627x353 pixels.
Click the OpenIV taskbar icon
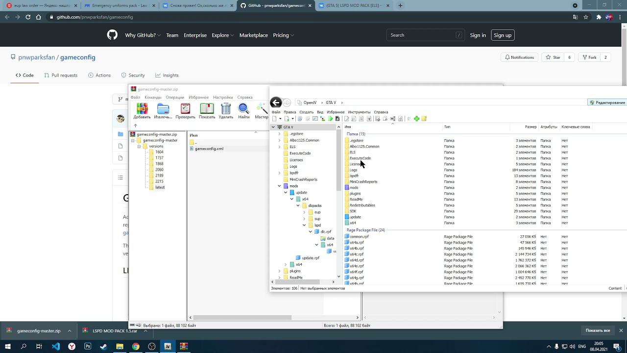[x=168, y=346]
